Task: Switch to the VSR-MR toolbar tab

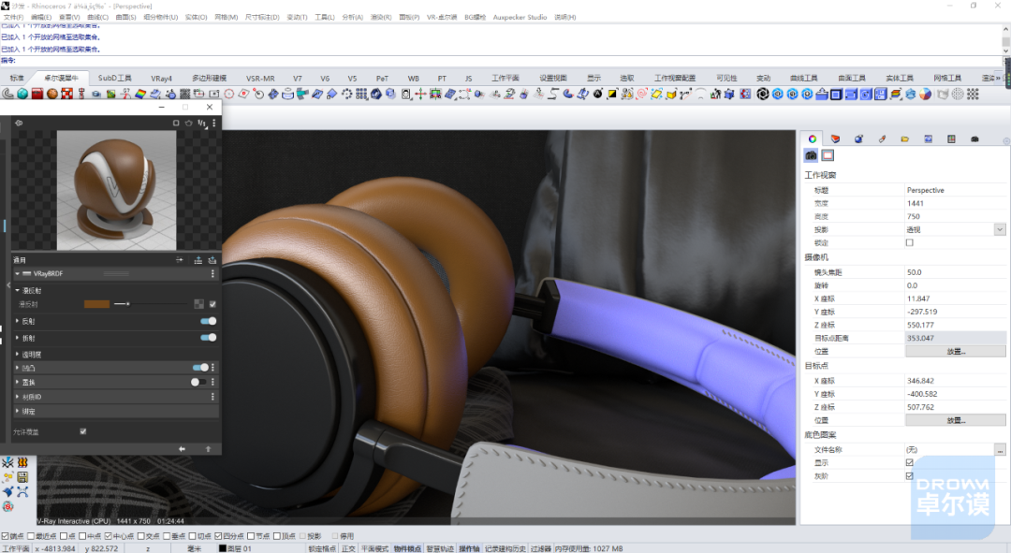Action: click(x=260, y=78)
